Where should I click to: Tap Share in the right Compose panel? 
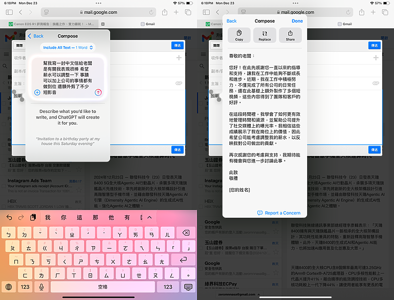[290, 35]
